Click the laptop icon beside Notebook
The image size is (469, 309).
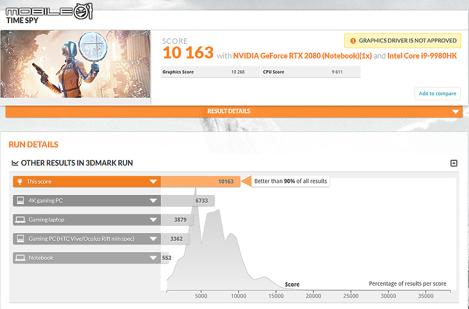pyautogui.click(x=21, y=257)
